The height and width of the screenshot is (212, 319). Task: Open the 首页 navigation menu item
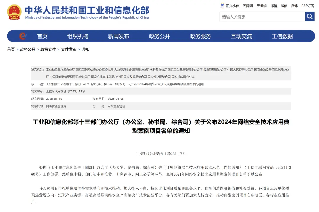pos(42,36)
